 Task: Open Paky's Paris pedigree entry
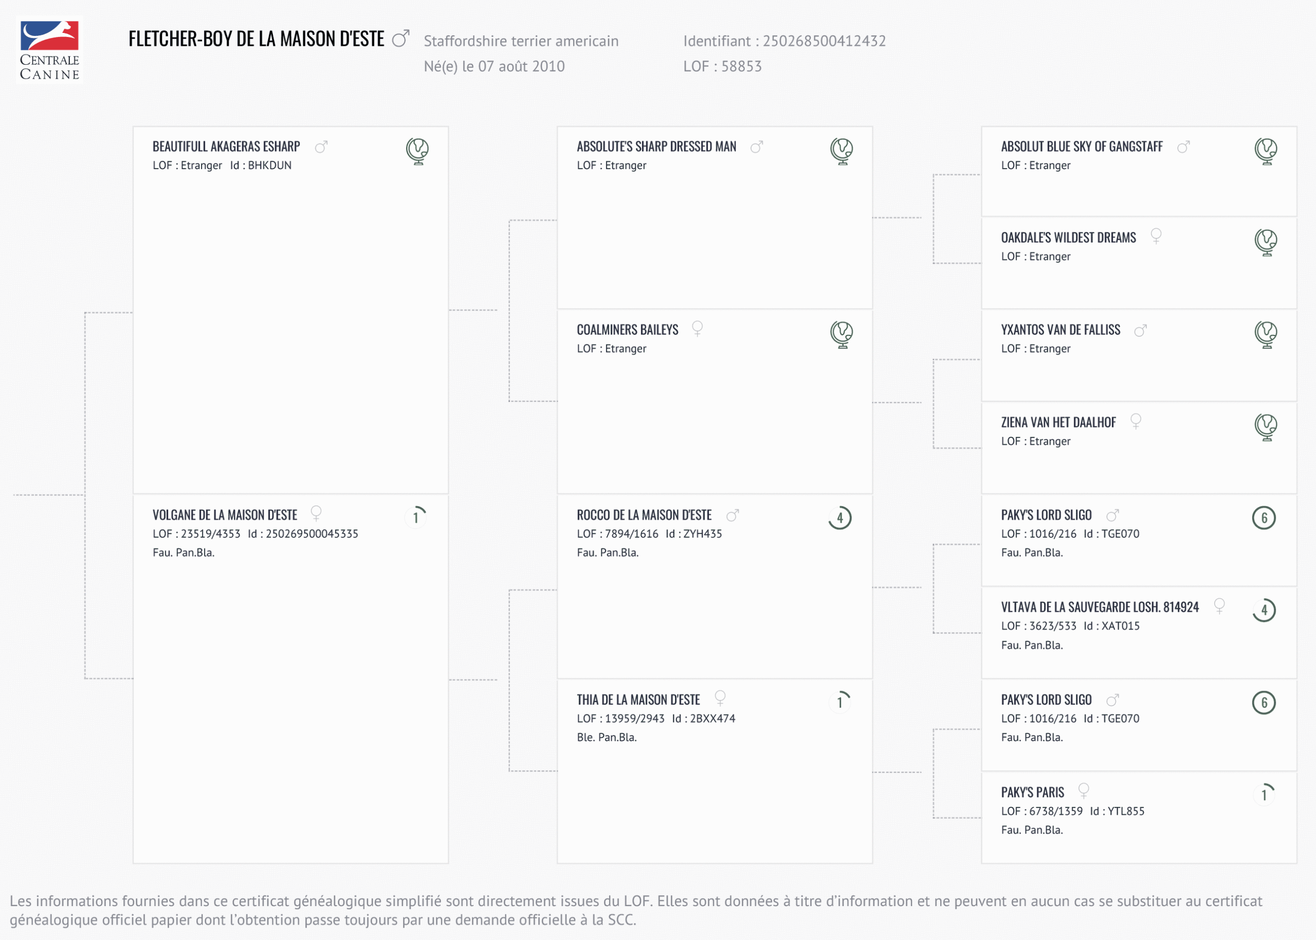coord(1032,792)
